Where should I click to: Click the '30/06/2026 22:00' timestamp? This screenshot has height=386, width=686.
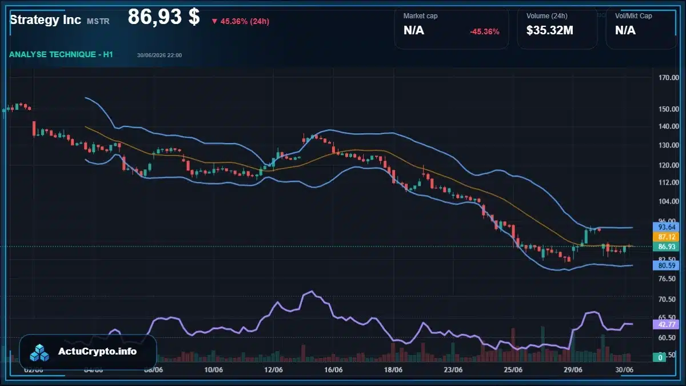click(159, 55)
